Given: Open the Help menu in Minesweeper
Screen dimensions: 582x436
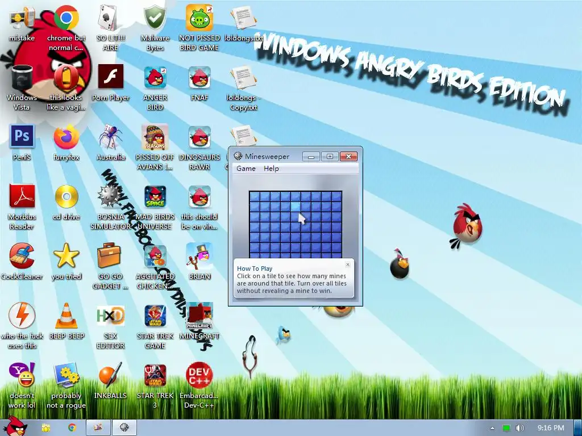Looking at the screenshot, I should pyautogui.click(x=271, y=168).
